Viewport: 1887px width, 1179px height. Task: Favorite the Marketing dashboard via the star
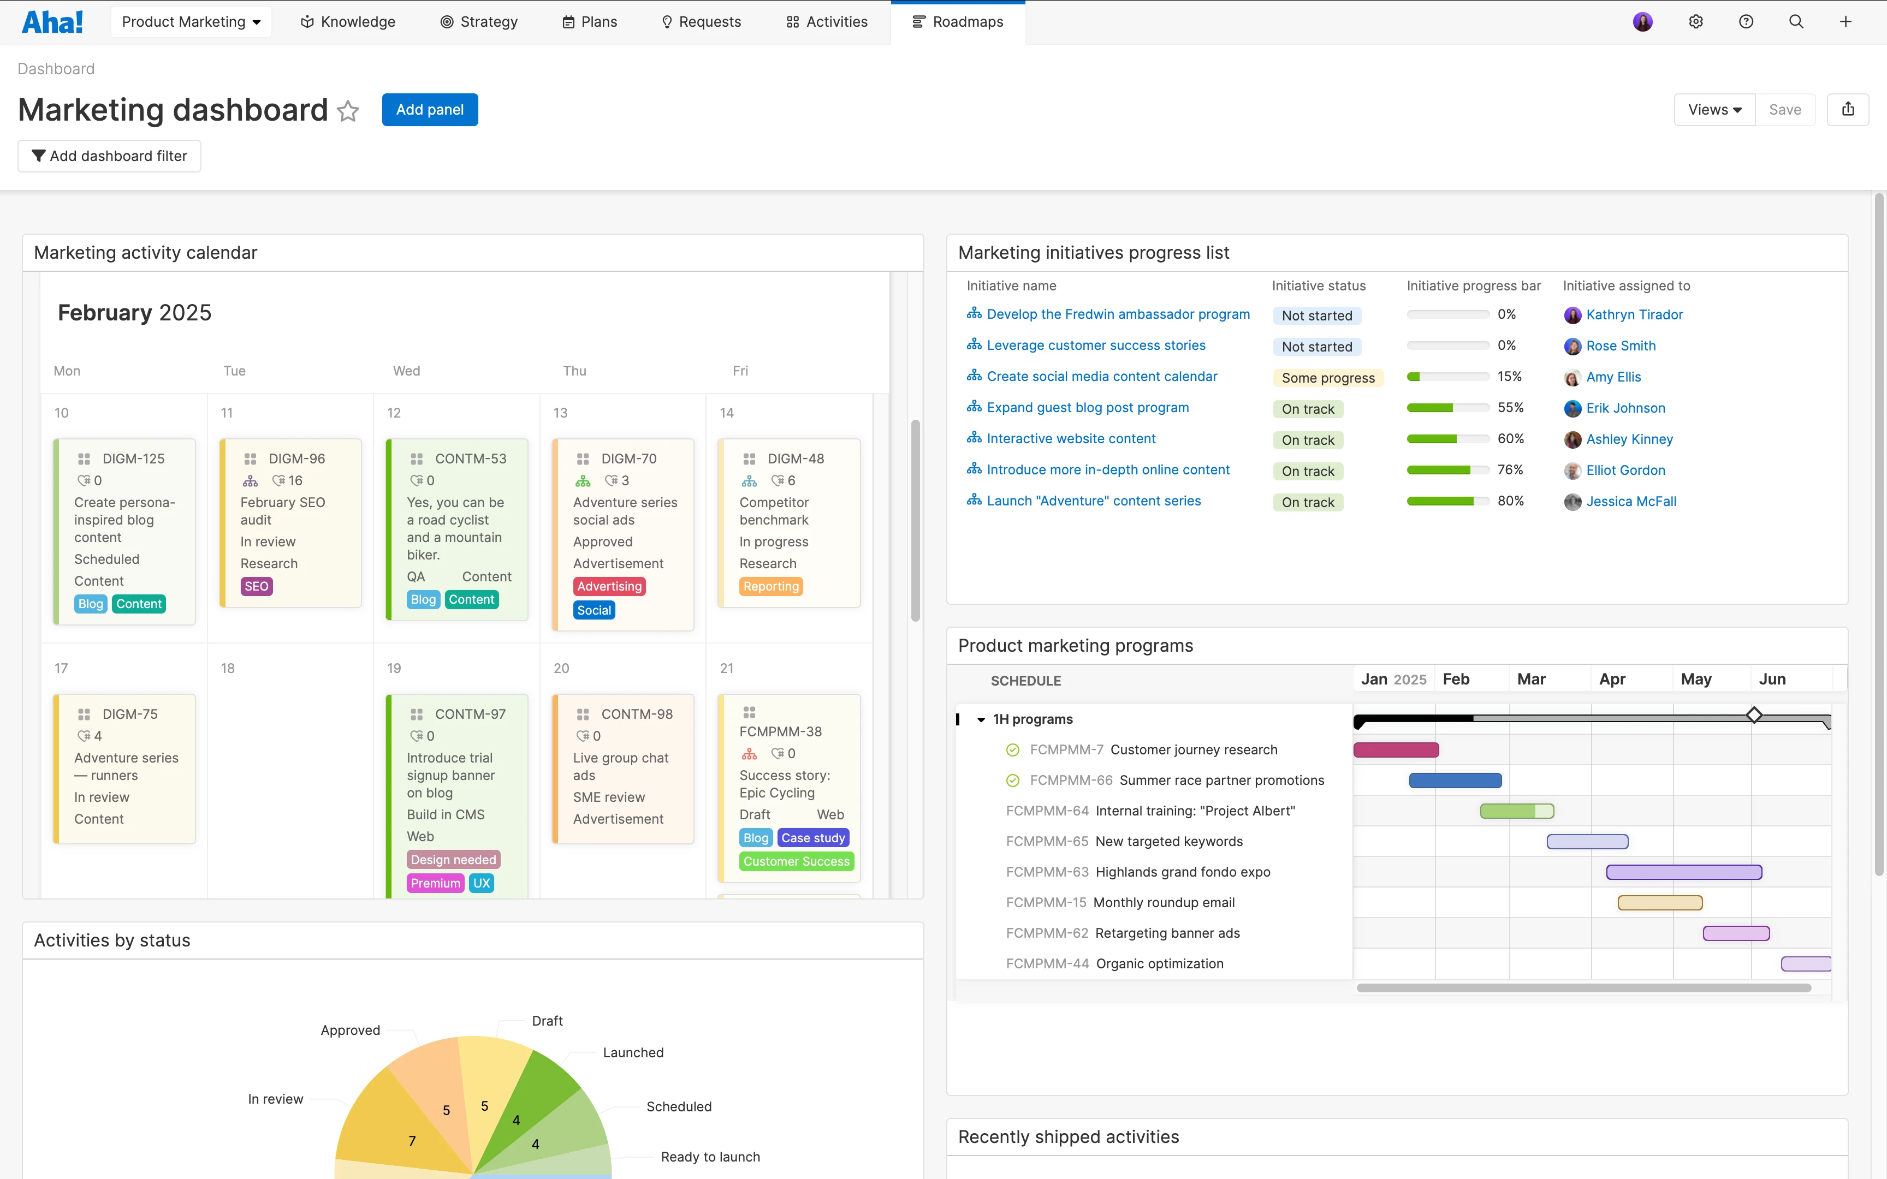[x=348, y=111]
